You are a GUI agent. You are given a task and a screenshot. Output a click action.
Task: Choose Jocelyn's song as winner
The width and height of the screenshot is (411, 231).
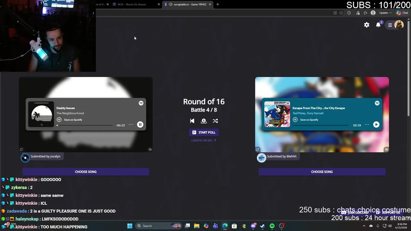point(86,172)
